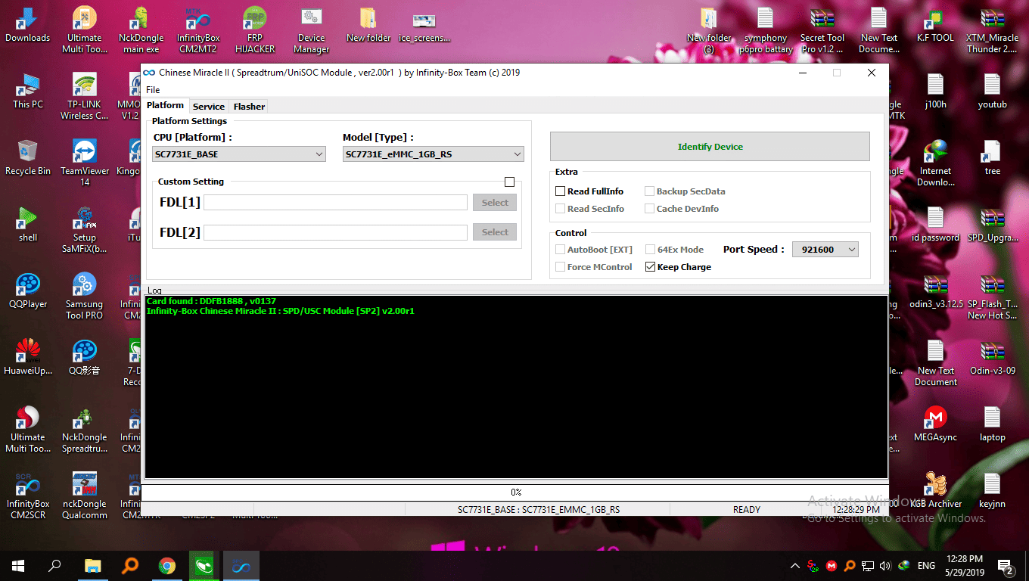Open the Recycle Bin desktop icon
The height and width of the screenshot is (581, 1029).
[x=28, y=154]
